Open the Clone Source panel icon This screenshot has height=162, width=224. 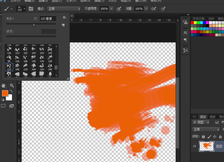point(185,22)
